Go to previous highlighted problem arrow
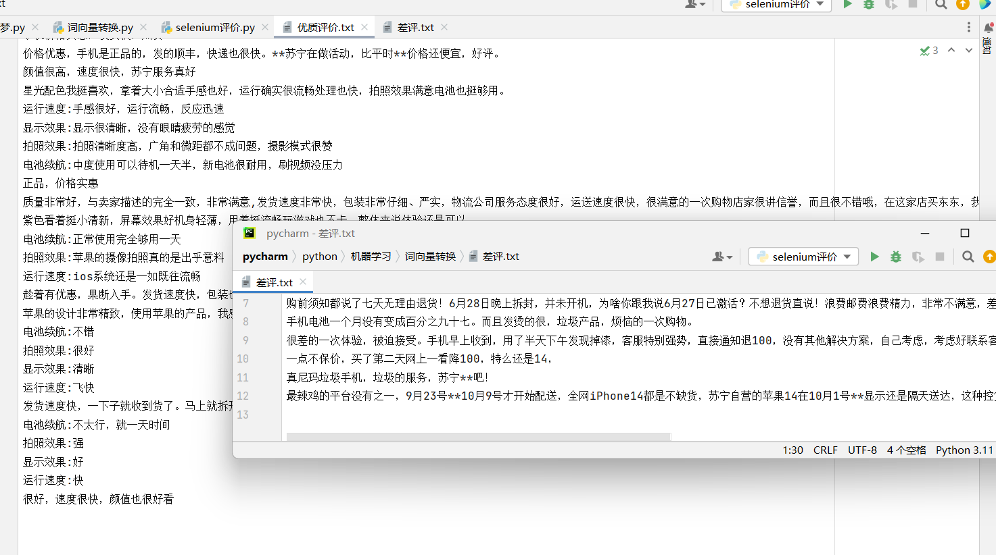This screenshot has width=996, height=555. point(951,51)
